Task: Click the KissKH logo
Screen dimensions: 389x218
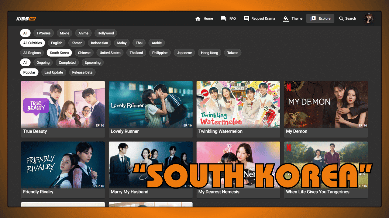Action: click(x=26, y=18)
